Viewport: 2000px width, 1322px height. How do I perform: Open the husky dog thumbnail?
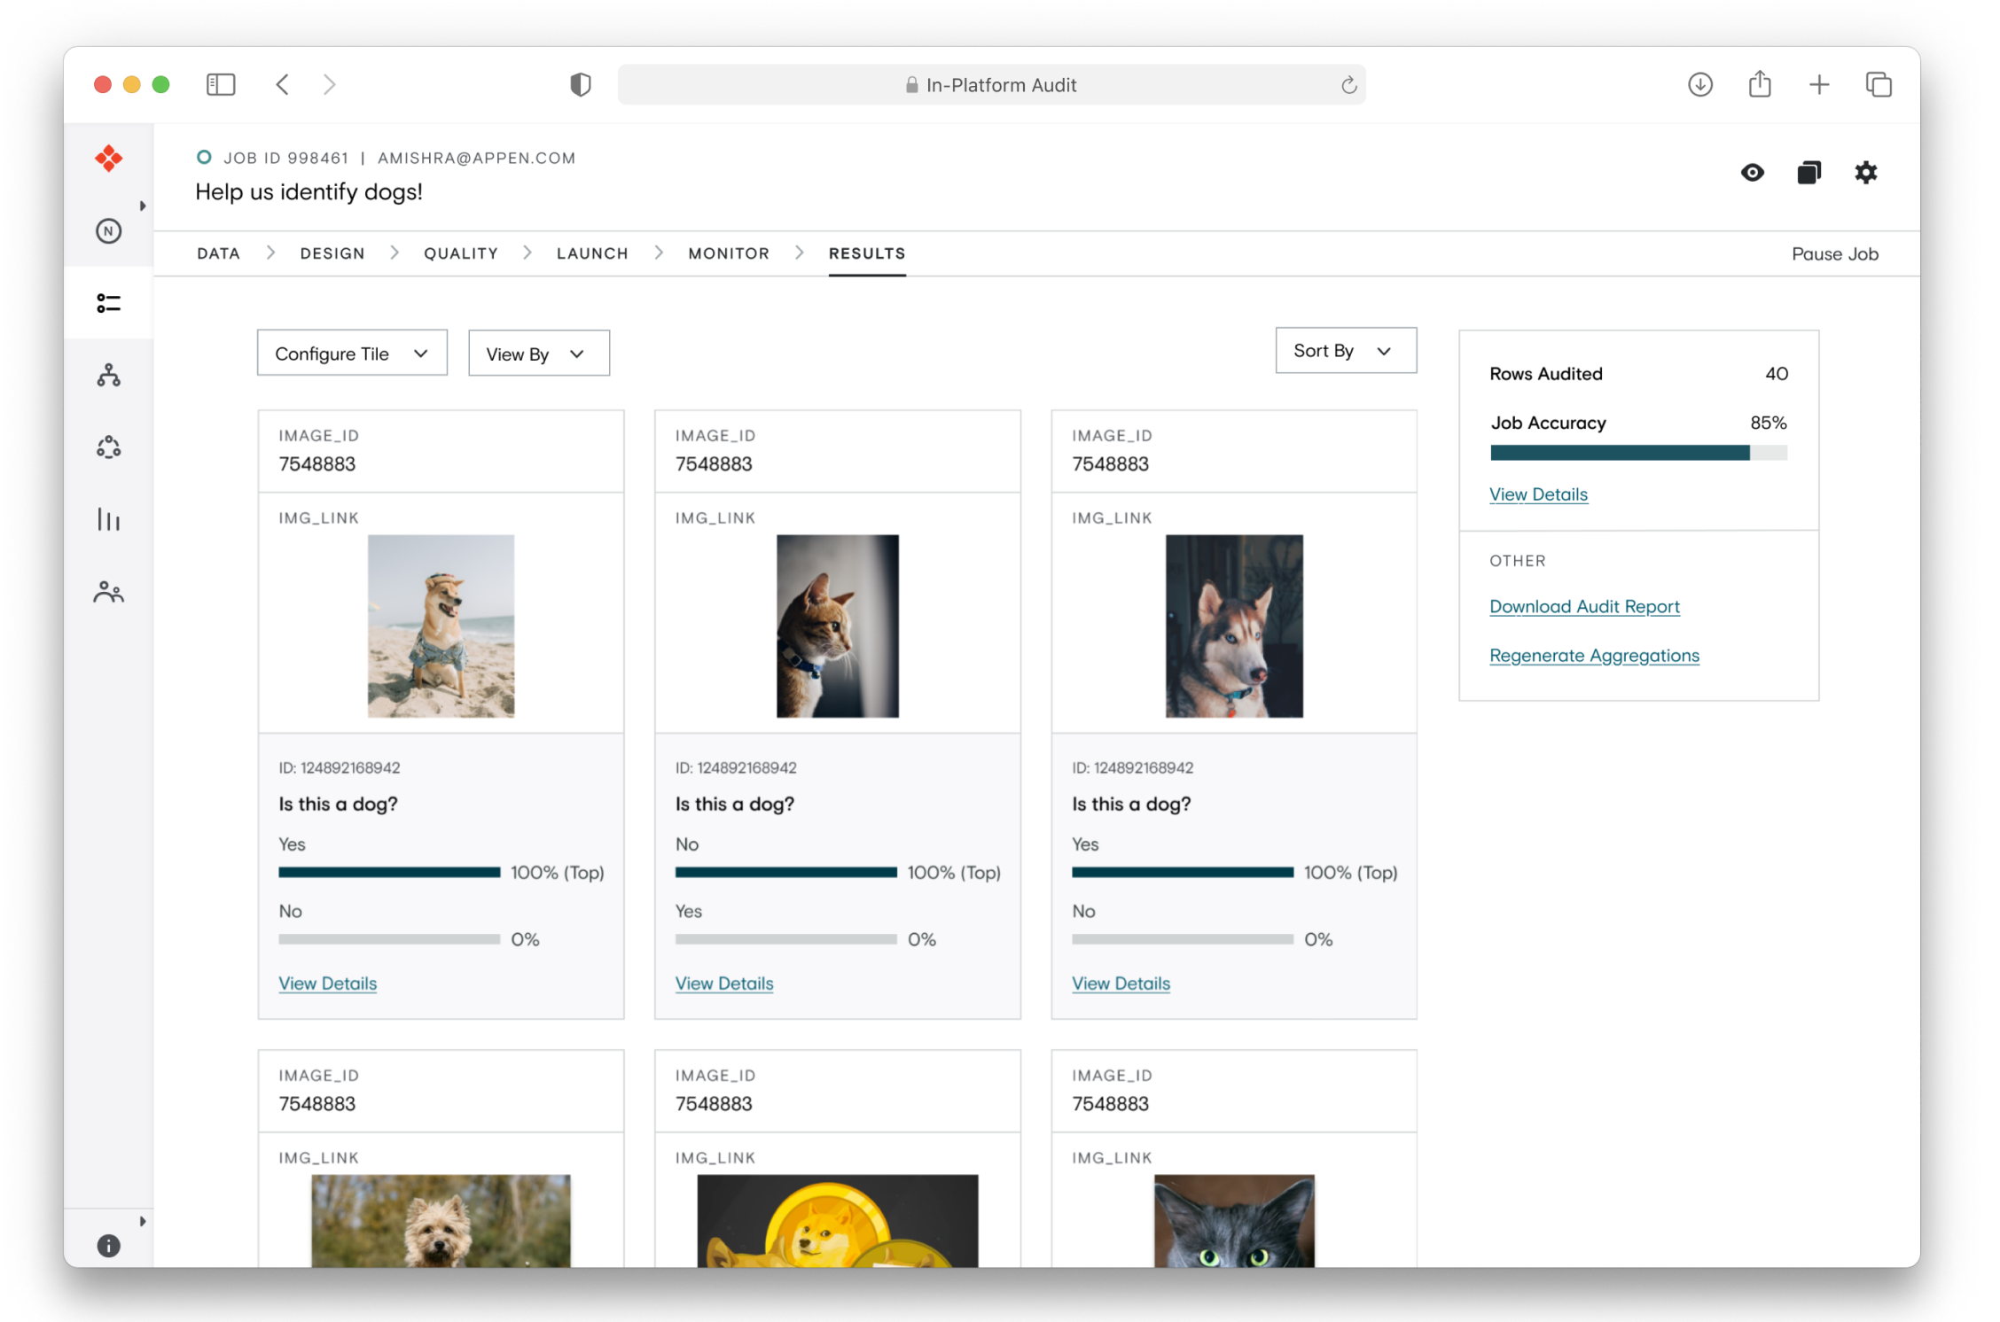1234,626
